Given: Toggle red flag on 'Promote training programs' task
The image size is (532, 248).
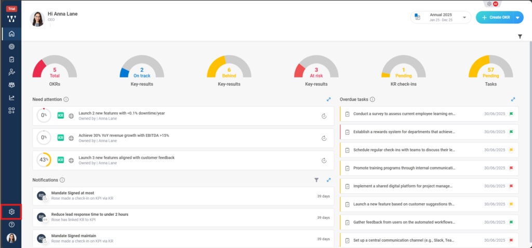Looking at the screenshot, I should point(511,168).
